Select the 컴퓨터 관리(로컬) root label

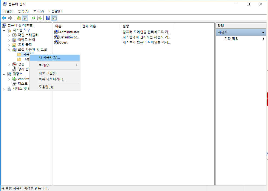(x=21, y=25)
